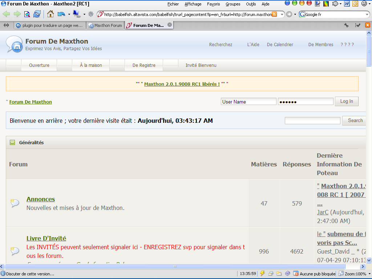Click the green Forward arrow

pyautogui.click(x=17, y=14)
